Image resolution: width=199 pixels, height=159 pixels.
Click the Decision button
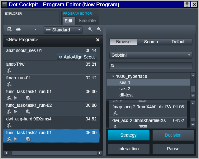click(173, 135)
